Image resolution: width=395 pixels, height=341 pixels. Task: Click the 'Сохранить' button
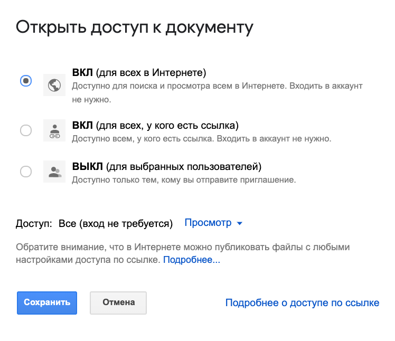(47, 303)
